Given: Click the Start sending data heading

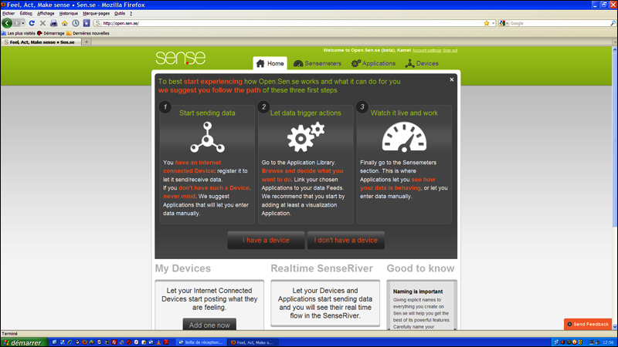Looking at the screenshot, I should point(207,113).
